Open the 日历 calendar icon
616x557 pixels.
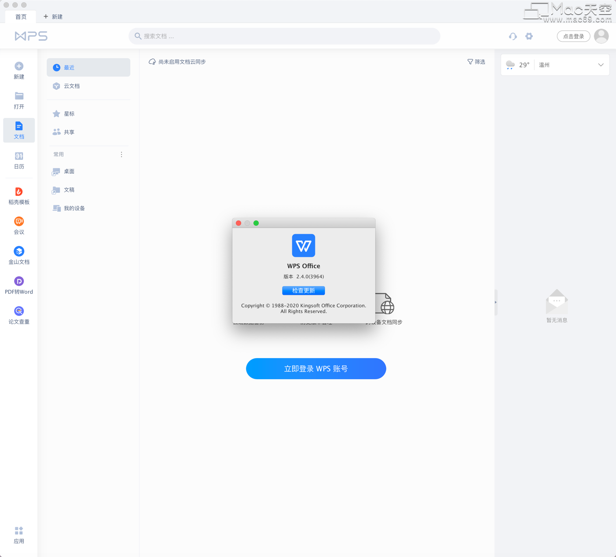pos(19,156)
